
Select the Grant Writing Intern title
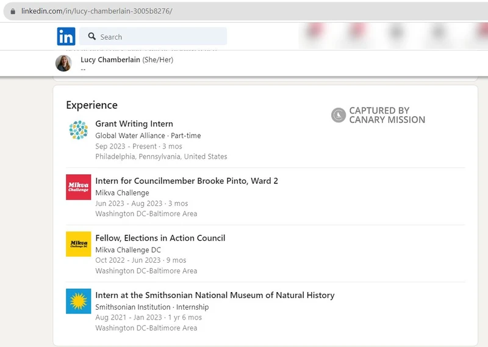point(134,124)
